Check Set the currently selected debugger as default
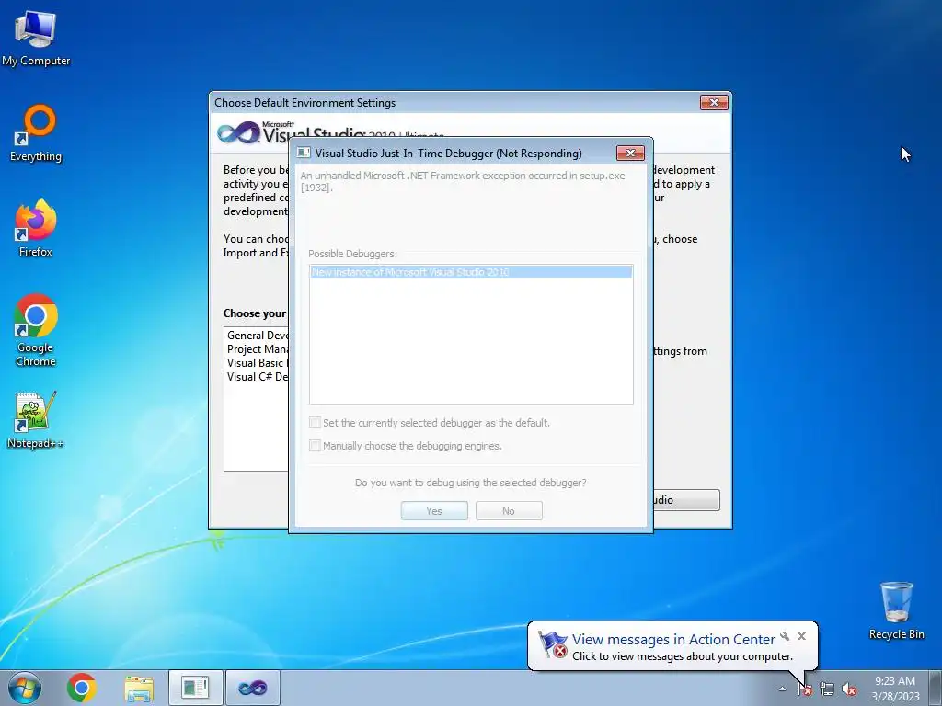Screen dimensions: 942x706 (315, 423)
